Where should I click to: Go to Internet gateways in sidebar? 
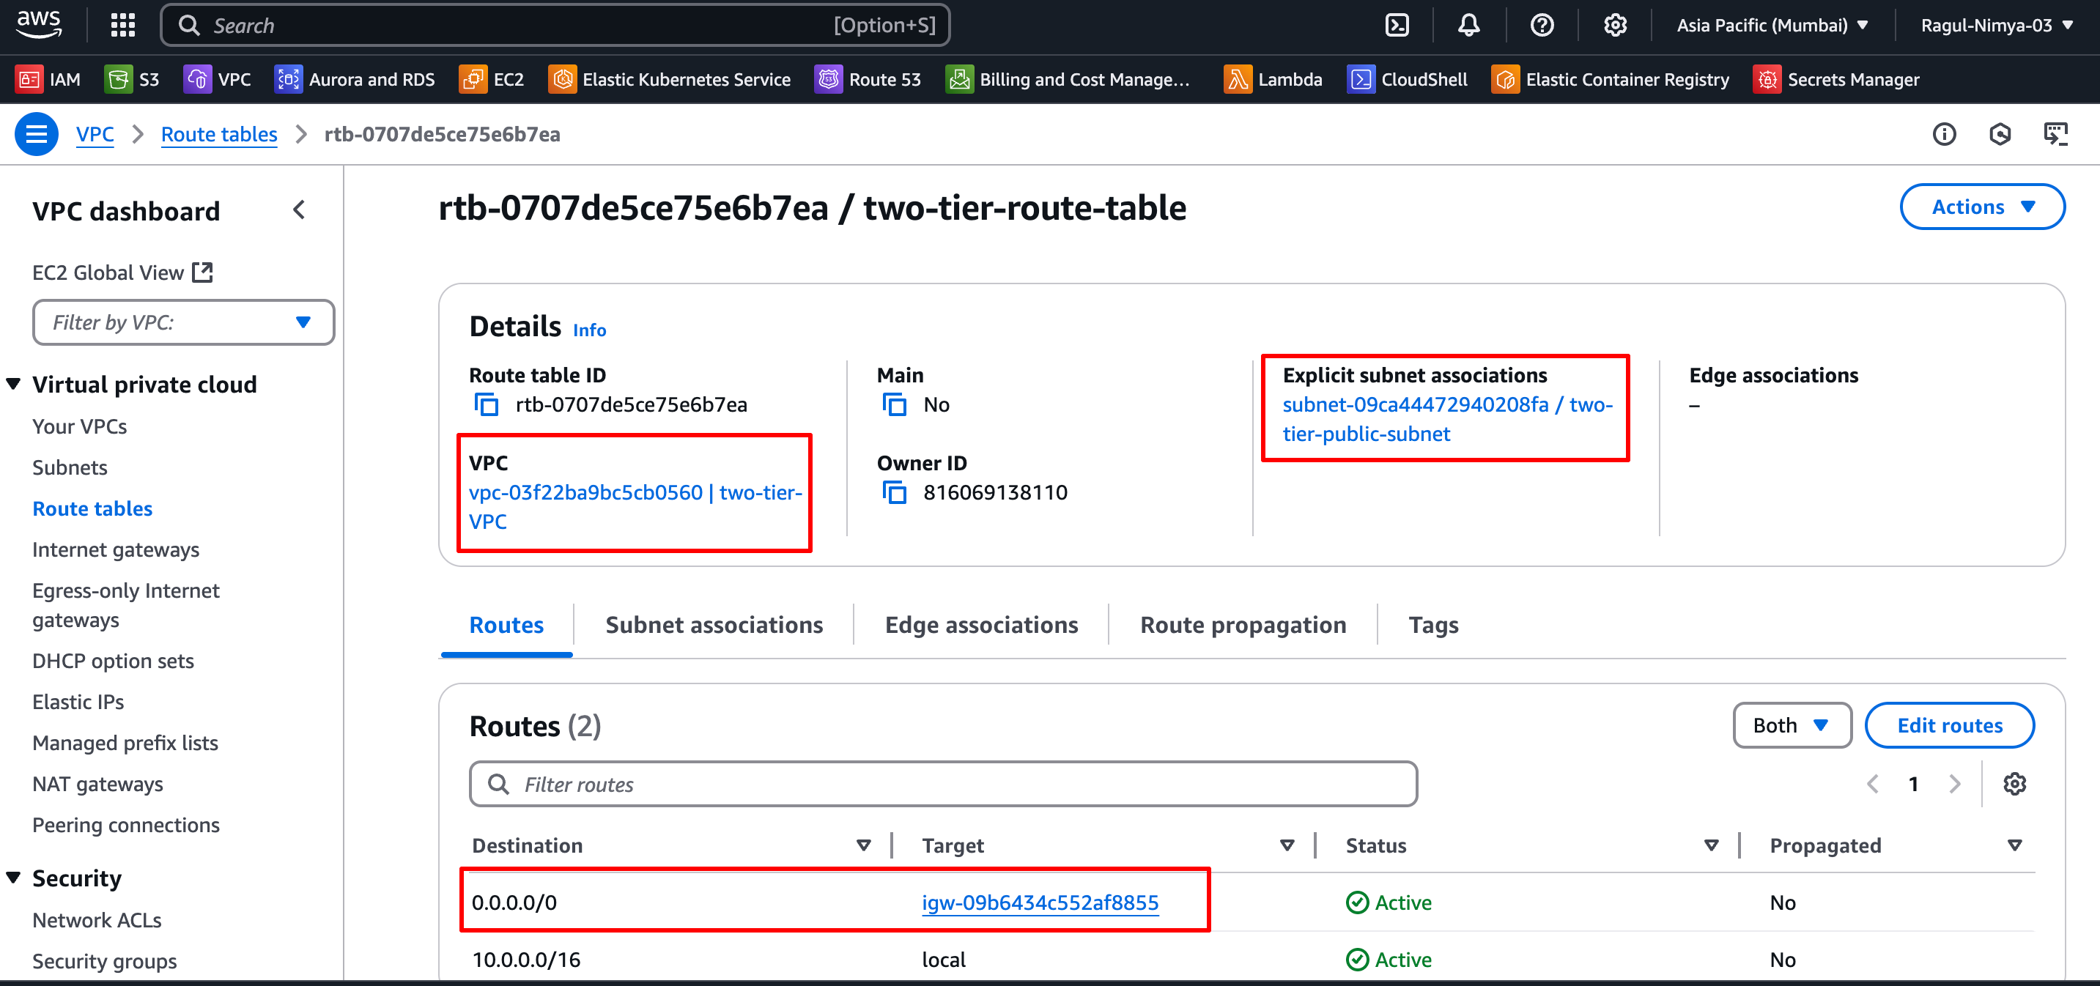116,549
